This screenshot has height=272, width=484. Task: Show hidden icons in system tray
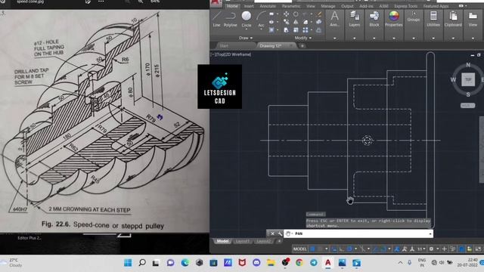pyautogui.click(x=400, y=263)
